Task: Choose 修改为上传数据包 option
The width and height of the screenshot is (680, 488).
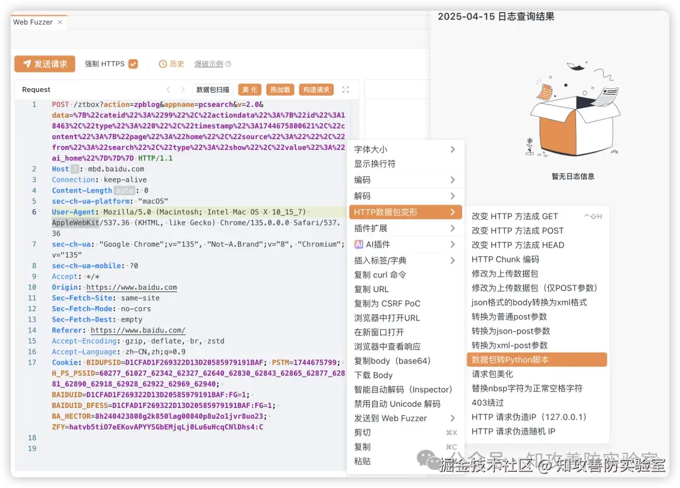Action: click(x=537, y=273)
